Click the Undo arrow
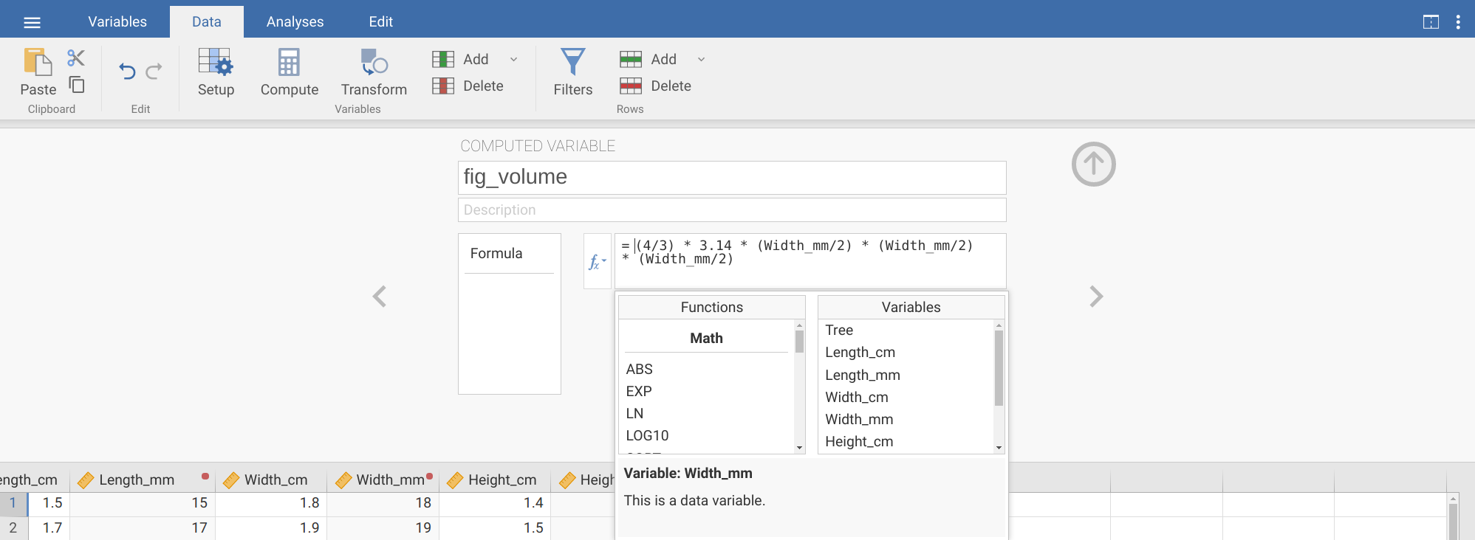 click(127, 72)
